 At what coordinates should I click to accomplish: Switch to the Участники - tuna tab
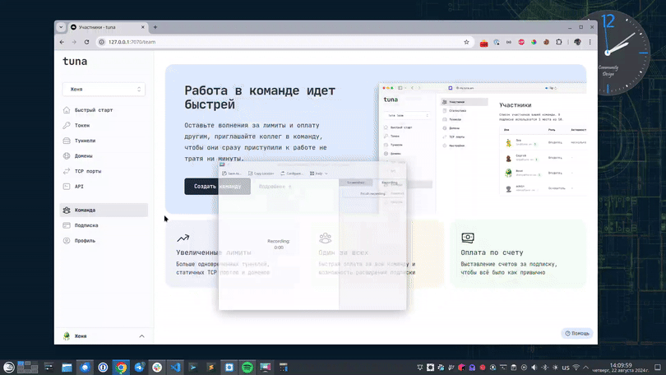tap(102, 27)
